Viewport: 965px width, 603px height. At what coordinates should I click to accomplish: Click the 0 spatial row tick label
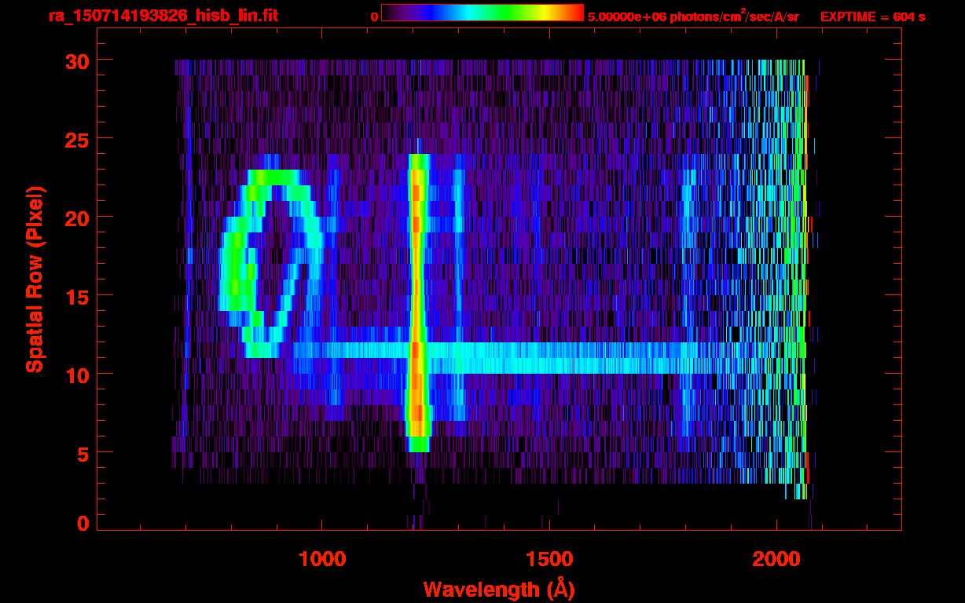coord(83,523)
